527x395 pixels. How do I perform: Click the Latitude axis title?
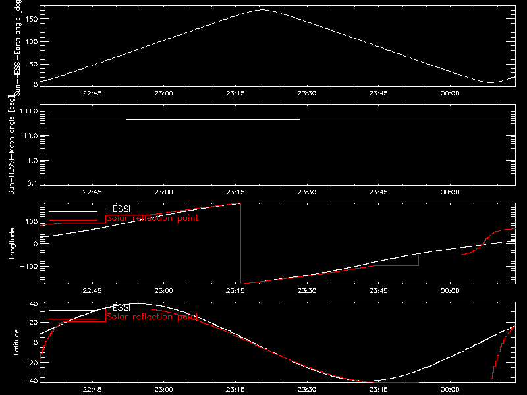point(16,342)
